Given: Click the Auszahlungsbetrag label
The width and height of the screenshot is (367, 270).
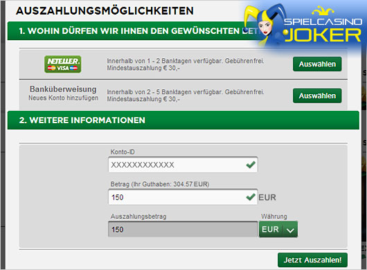Looking at the screenshot, I should coord(138,217).
